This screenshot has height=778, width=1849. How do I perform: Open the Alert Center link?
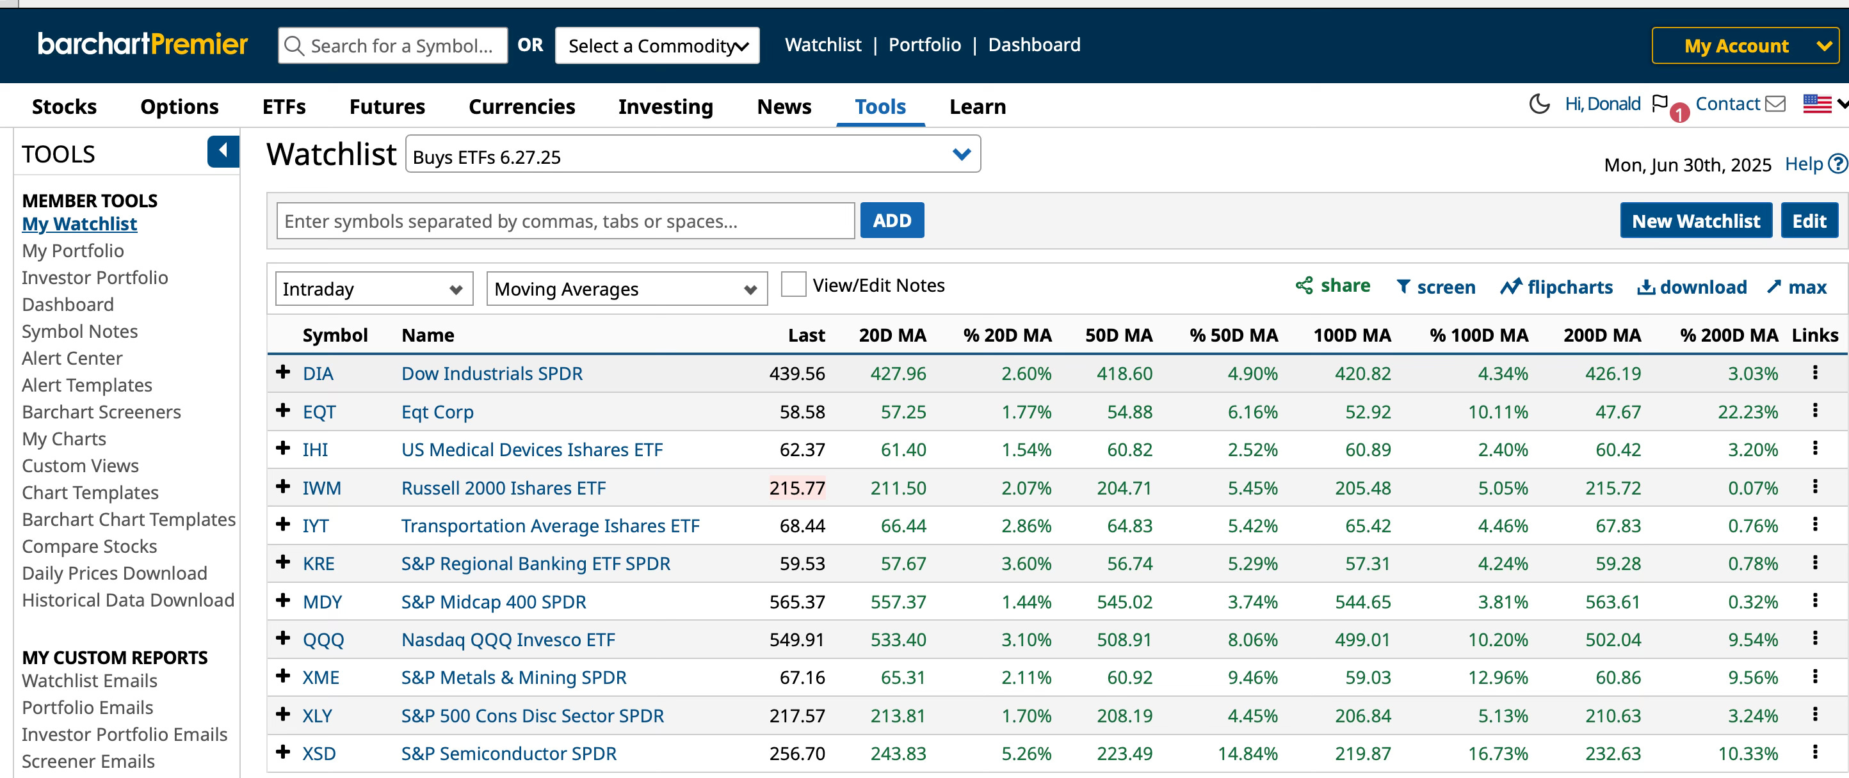(72, 358)
